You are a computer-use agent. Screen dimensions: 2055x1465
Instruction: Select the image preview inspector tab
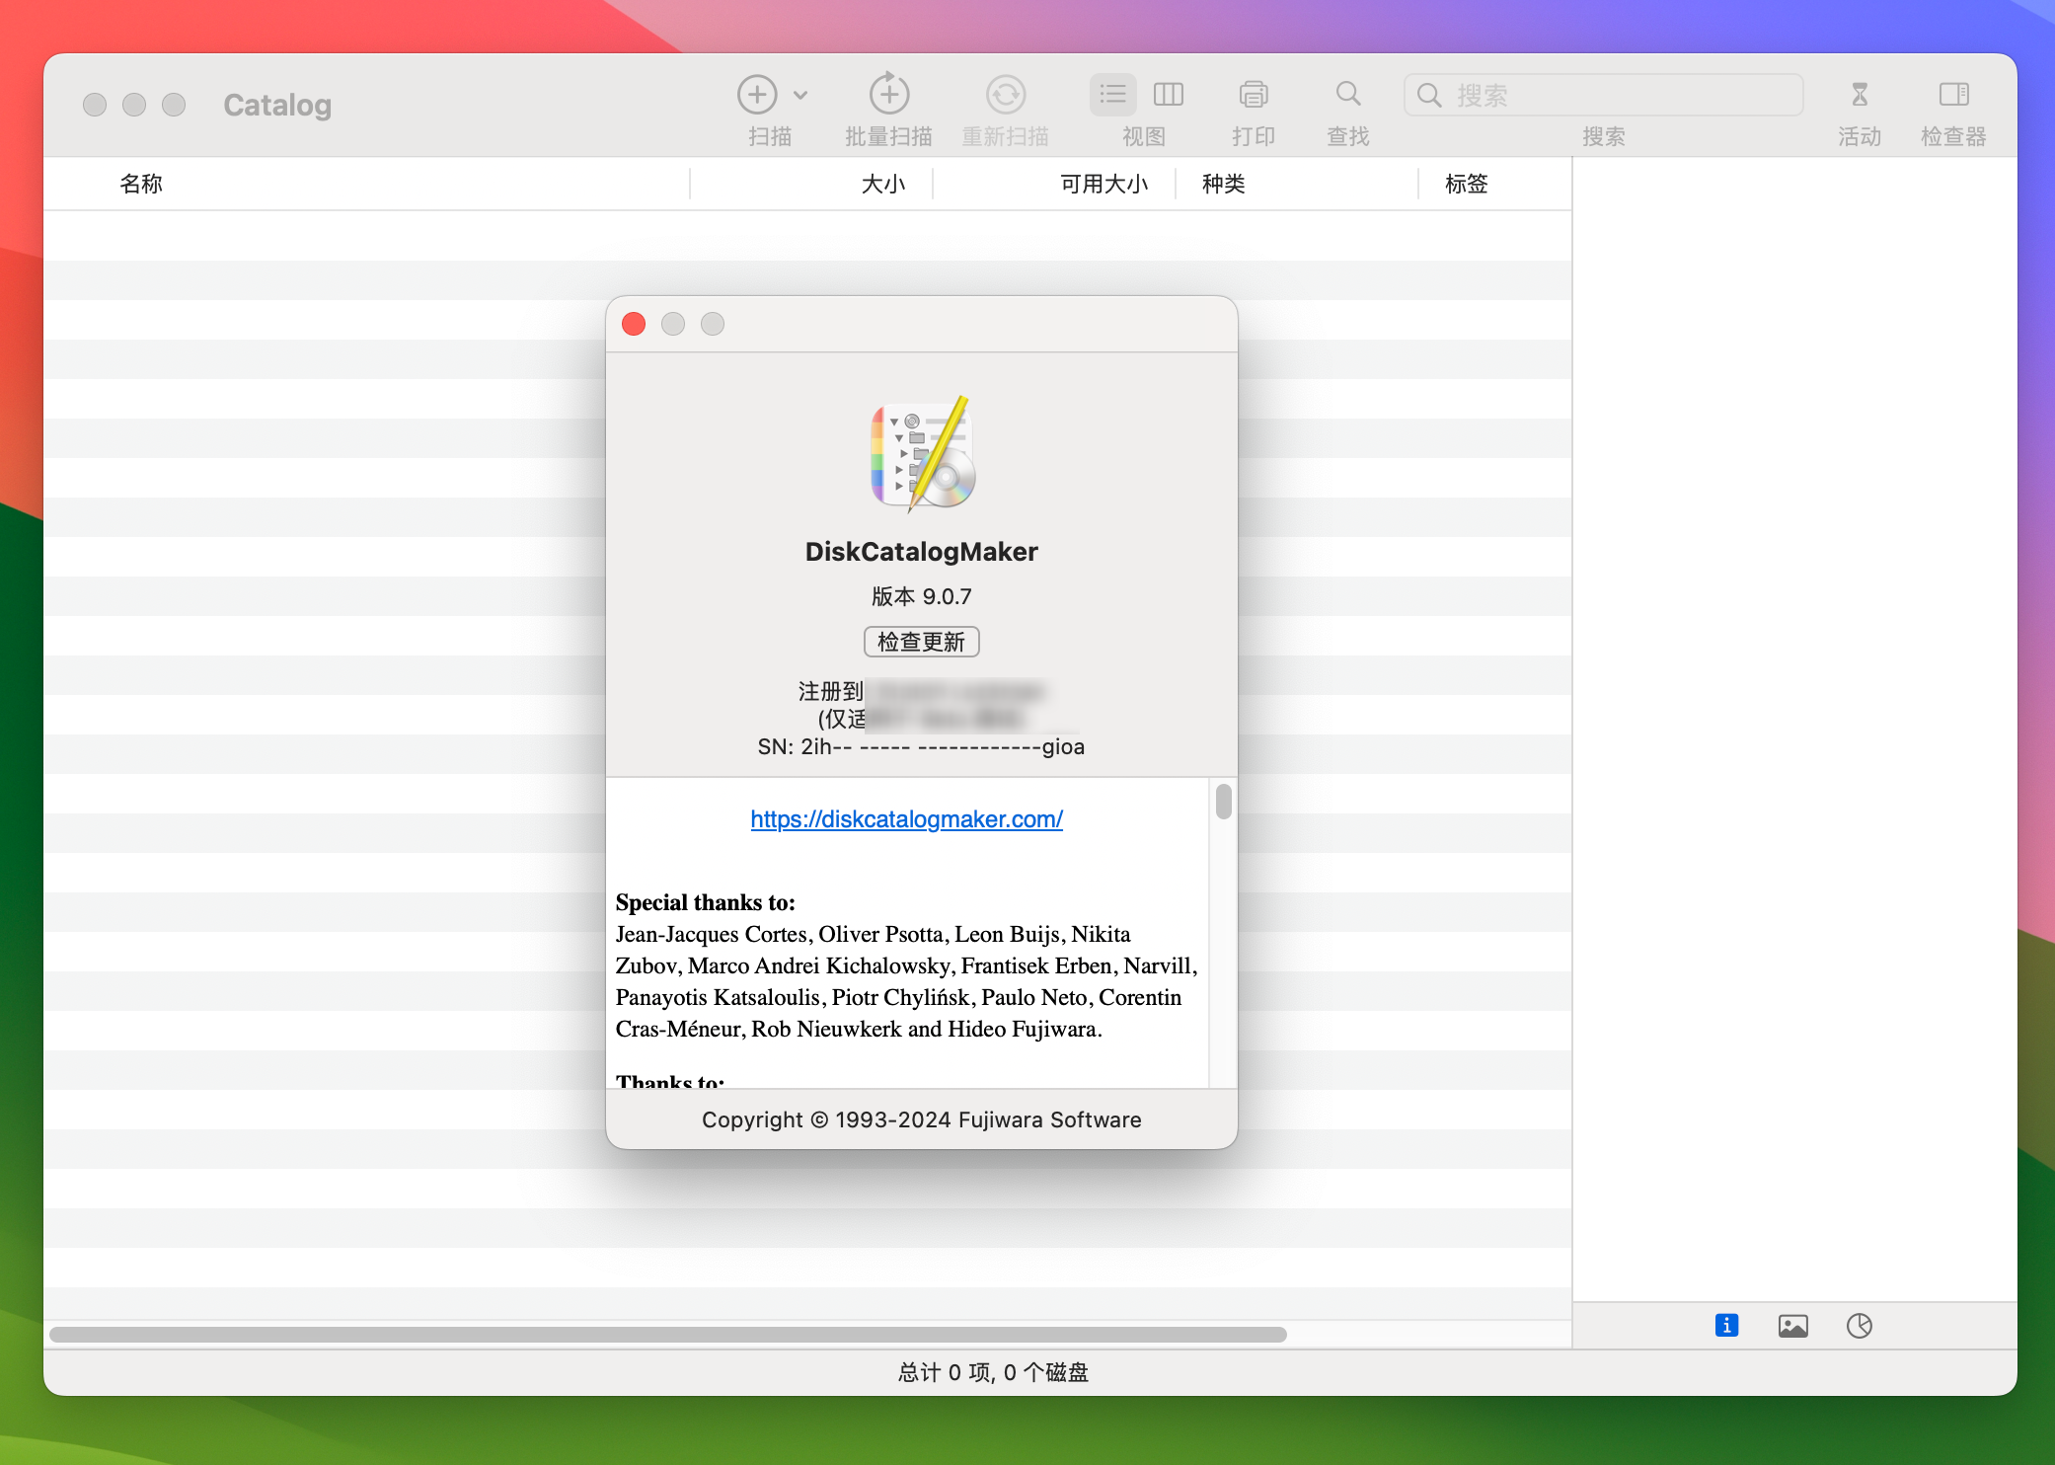point(1792,1326)
